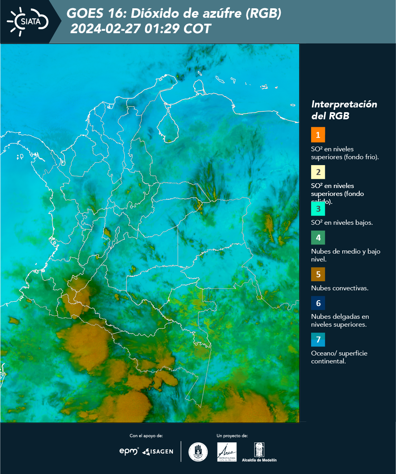Click the 'SO² en niveles bajos.' label
The height and width of the screenshot is (474, 396).
(342, 222)
